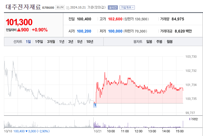Click the 10:00 time axis label

111,131
